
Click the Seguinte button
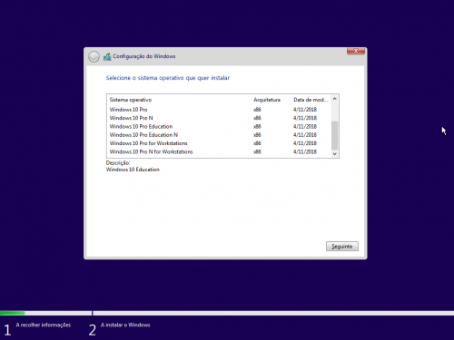(x=342, y=247)
